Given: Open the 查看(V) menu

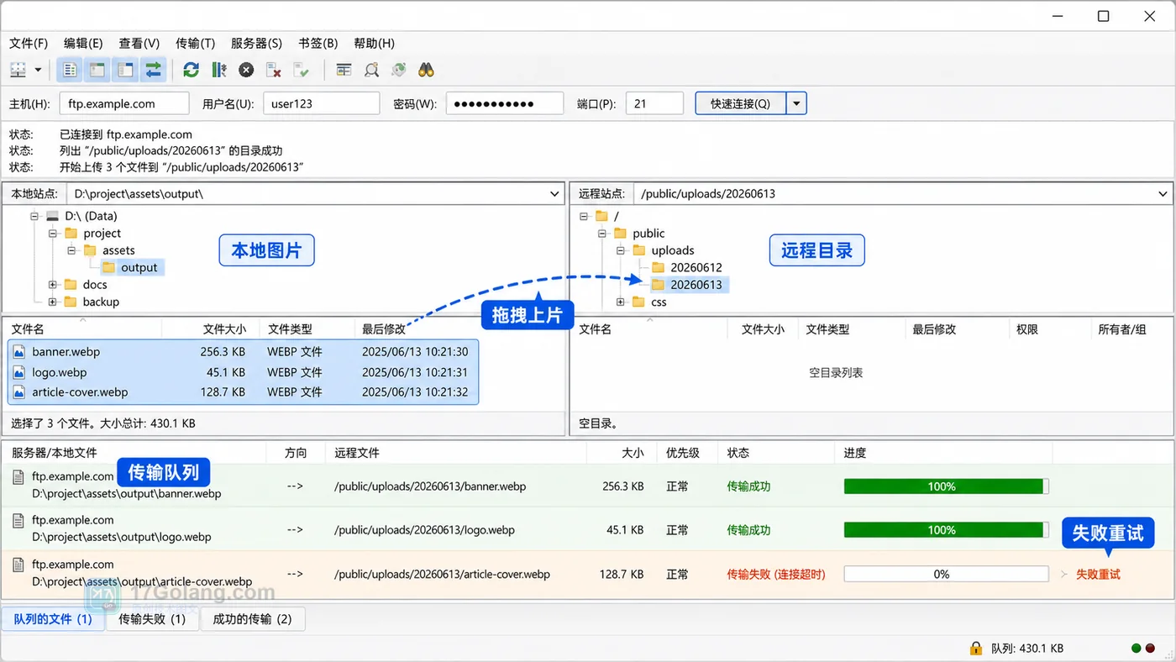Looking at the screenshot, I should pos(139,43).
